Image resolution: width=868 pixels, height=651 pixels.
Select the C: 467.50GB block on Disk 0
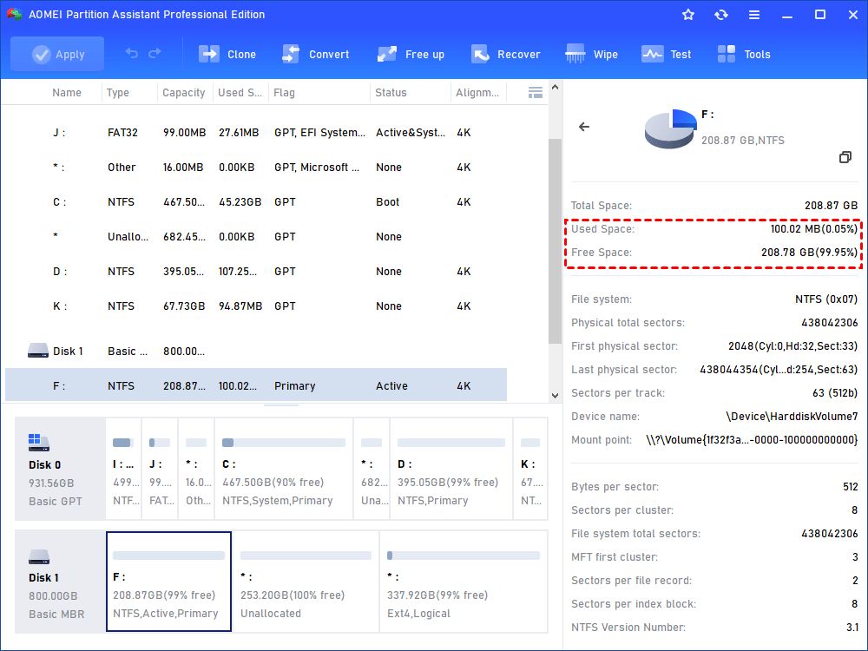(x=284, y=469)
